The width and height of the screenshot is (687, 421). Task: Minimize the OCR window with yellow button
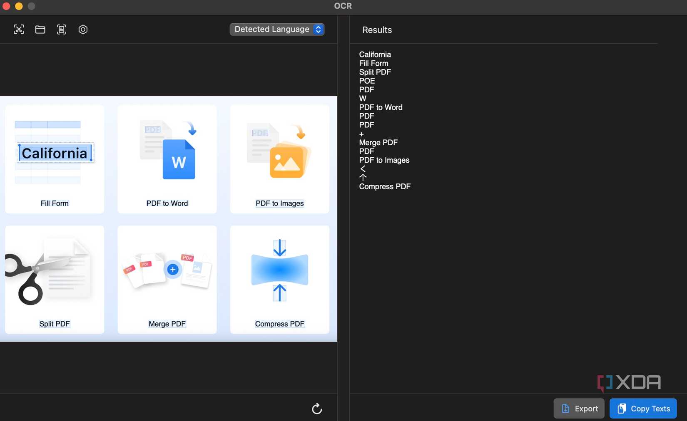pyautogui.click(x=19, y=6)
